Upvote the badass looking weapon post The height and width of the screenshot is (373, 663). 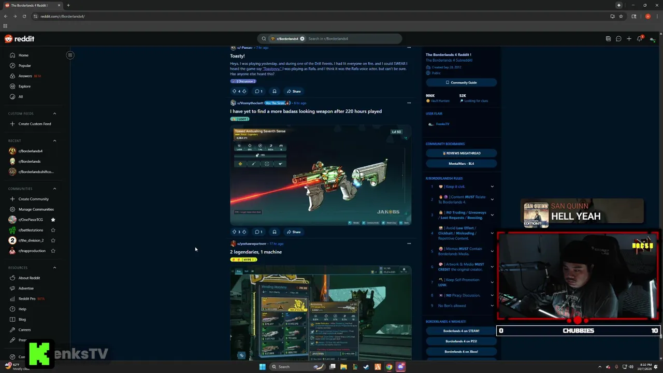(x=234, y=232)
